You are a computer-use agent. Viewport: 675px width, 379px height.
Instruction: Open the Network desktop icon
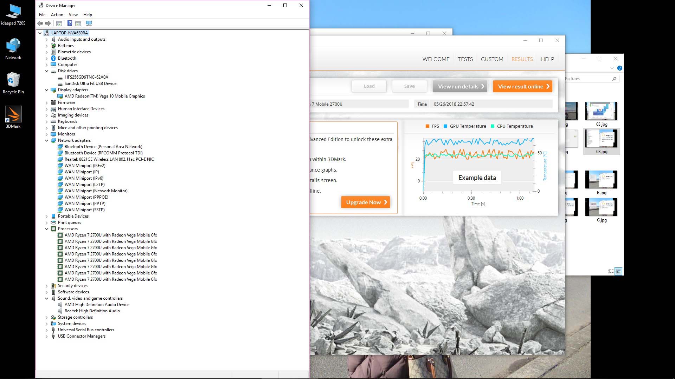coord(13,49)
